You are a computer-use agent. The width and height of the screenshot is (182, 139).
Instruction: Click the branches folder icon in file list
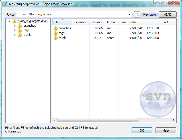point(56,28)
